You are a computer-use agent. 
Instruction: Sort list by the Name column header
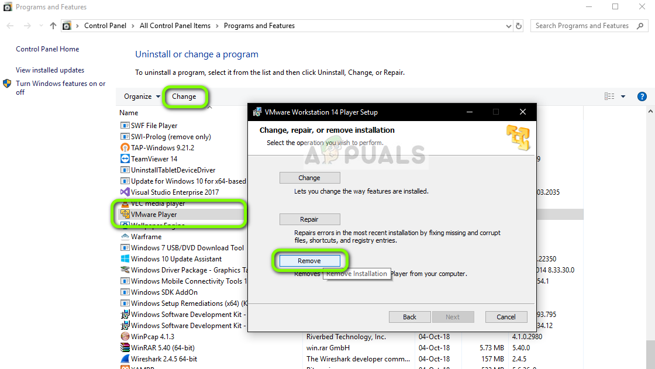pyautogui.click(x=129, y=113)
